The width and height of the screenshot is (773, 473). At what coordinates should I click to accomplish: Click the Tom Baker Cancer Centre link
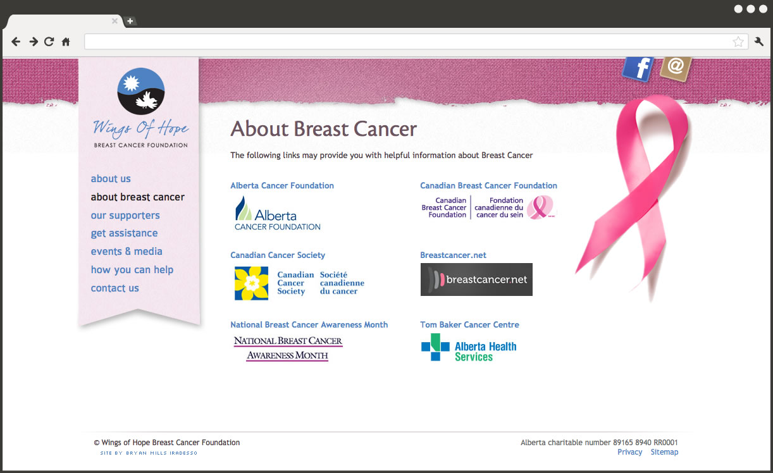469,325
